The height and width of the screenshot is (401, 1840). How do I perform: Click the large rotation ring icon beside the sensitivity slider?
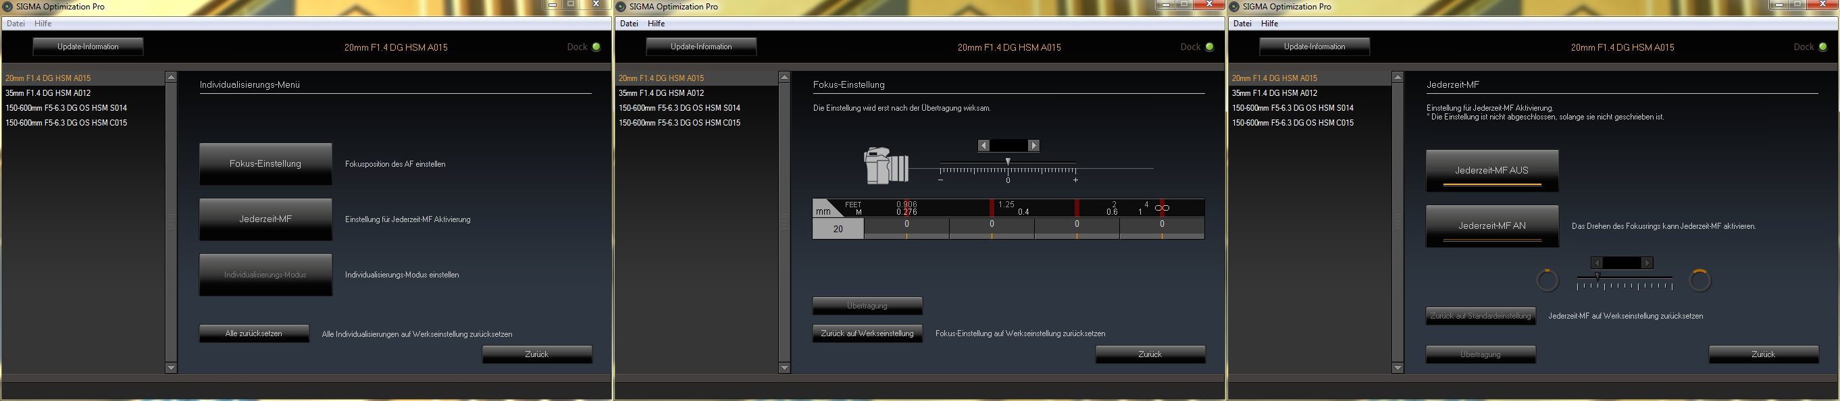pos(1700,280)
